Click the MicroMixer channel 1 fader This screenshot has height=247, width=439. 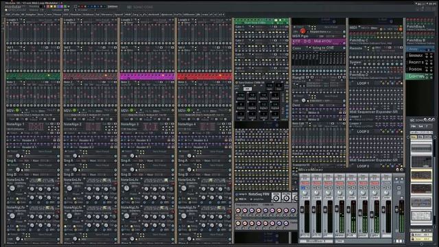(x=302, y=210)
